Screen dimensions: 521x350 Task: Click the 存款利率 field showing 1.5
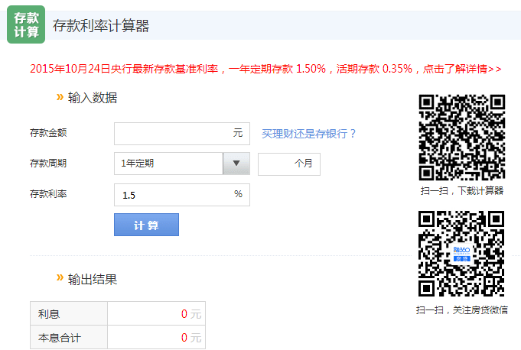point(182,195)
